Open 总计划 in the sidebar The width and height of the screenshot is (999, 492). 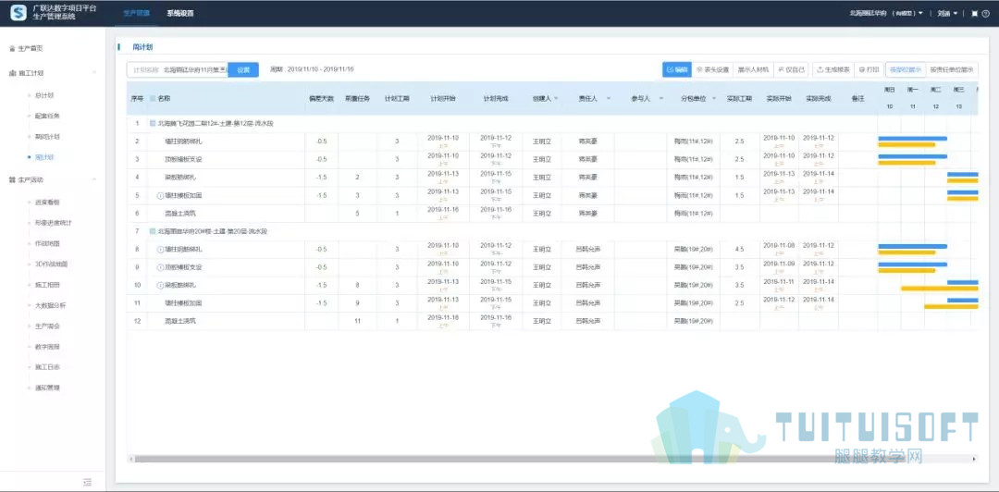point(44,95)
